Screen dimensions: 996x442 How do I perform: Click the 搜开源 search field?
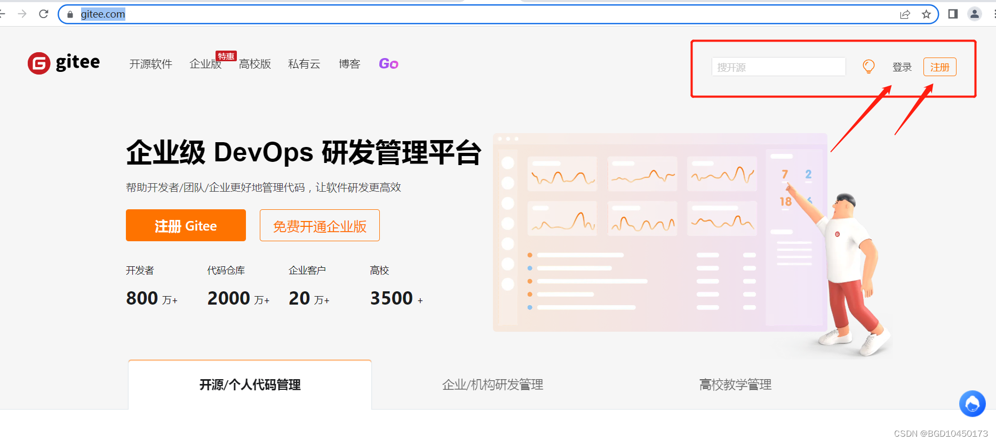778,67
